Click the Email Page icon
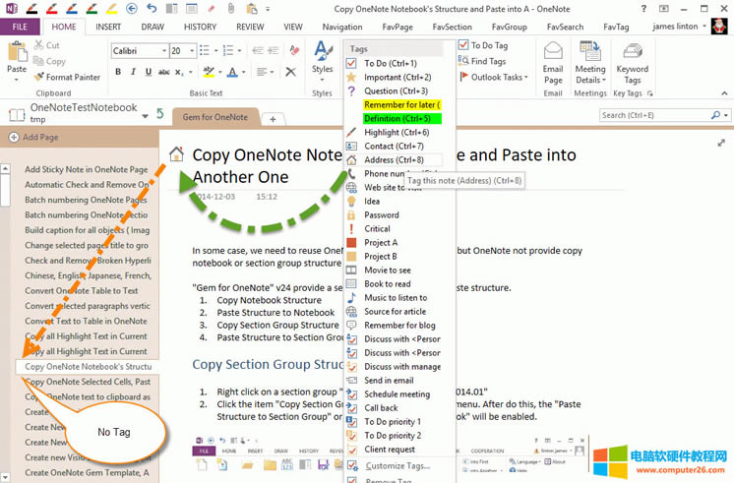Viewport: 734px width, 483px height. point(553,61)
